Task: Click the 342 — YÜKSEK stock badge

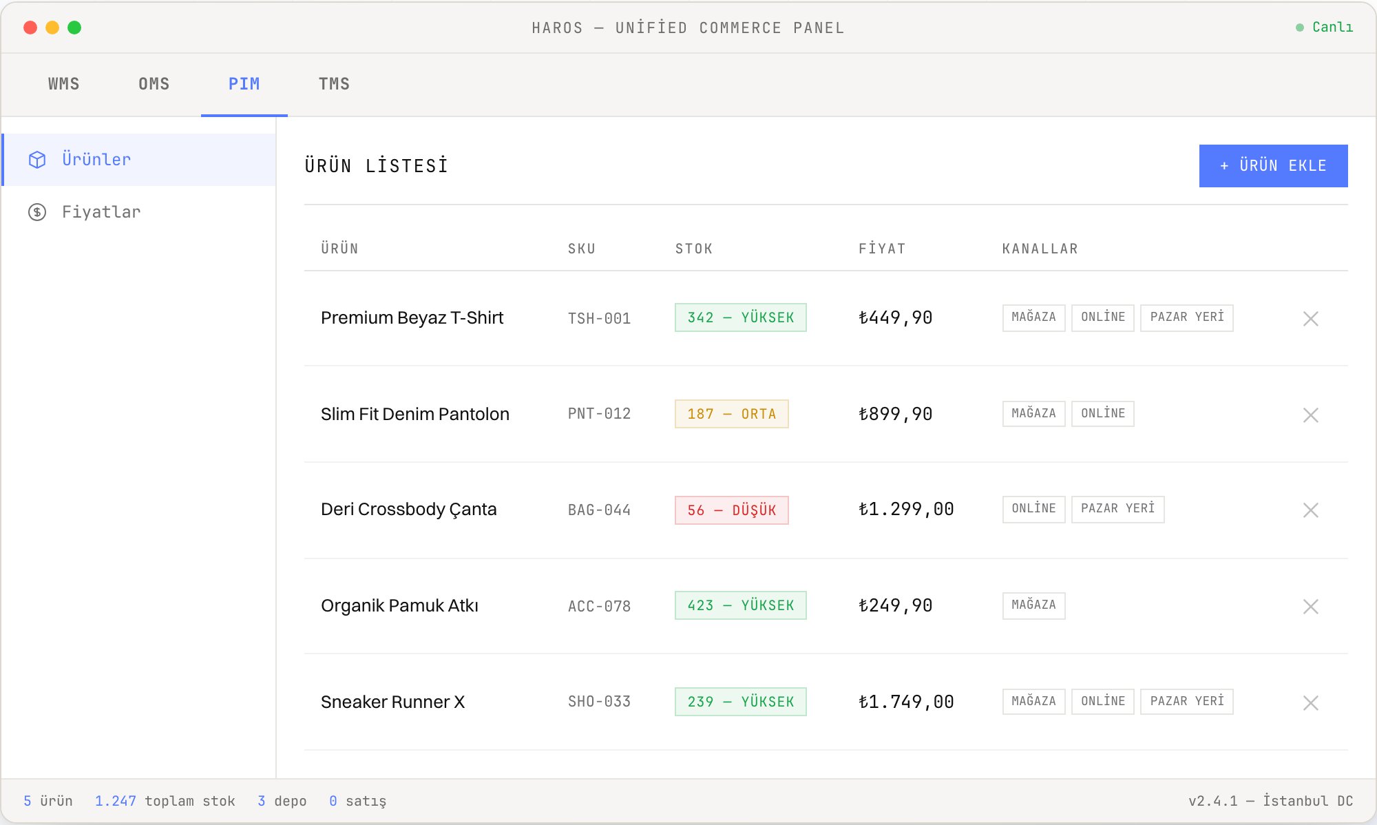Action: [740, 317]
